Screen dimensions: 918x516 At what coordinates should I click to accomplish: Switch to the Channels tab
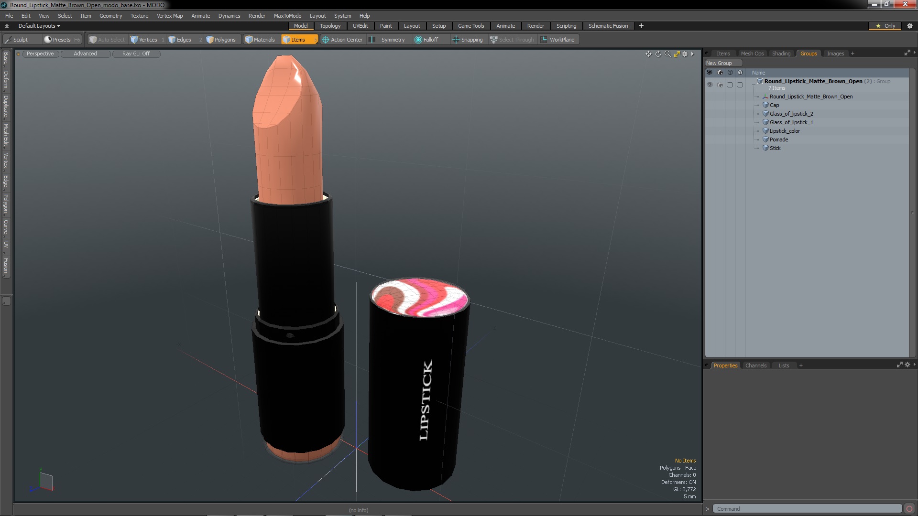755,365
